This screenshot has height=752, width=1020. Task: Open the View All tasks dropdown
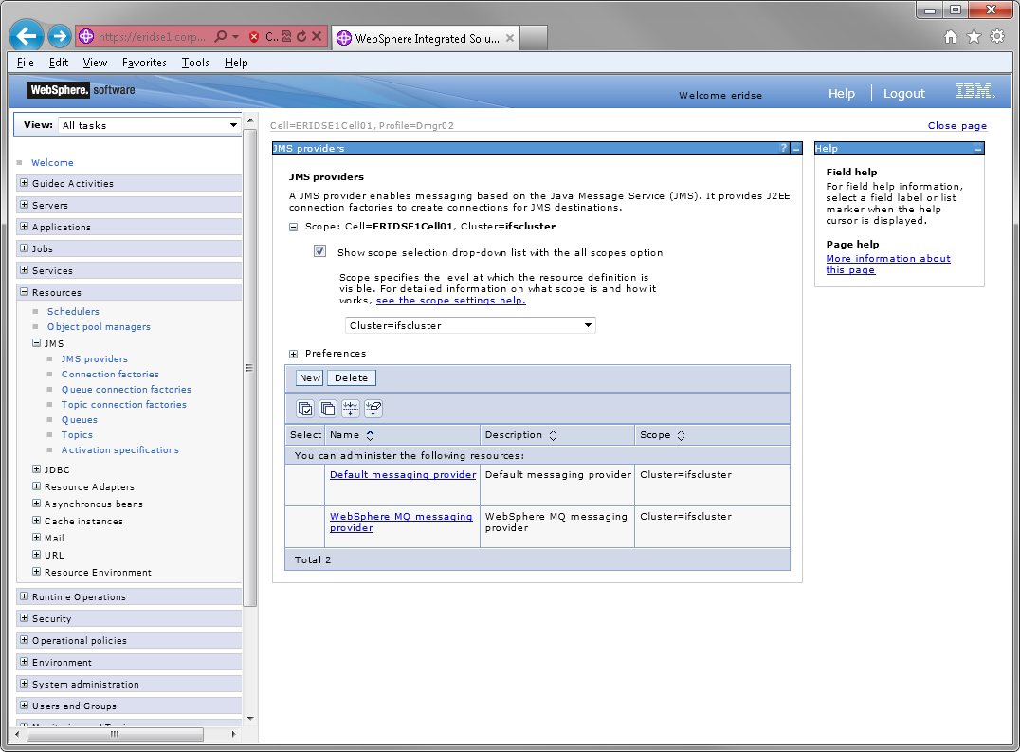click(x=150, y=125)
